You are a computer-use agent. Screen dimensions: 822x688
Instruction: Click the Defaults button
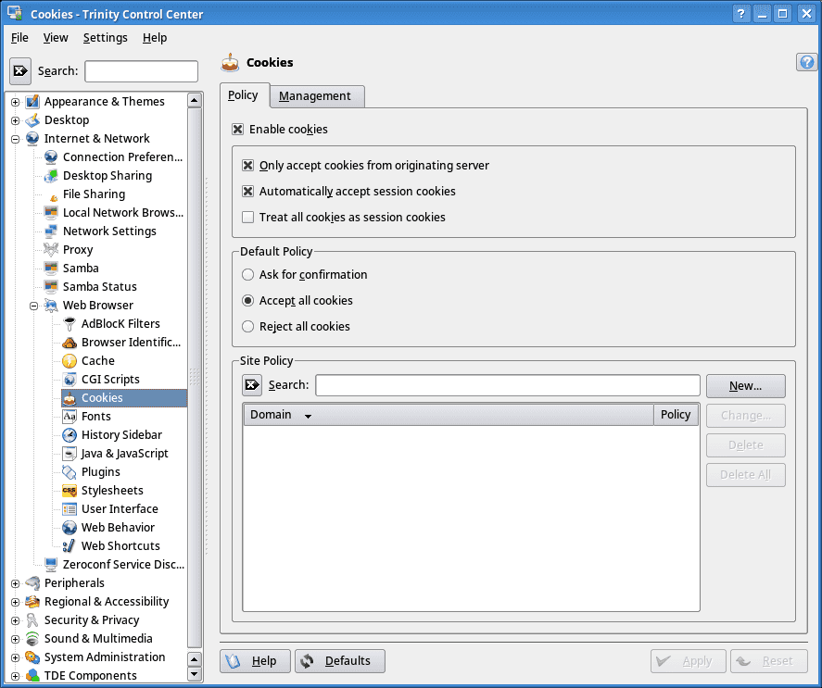click(x=340, y=661)
